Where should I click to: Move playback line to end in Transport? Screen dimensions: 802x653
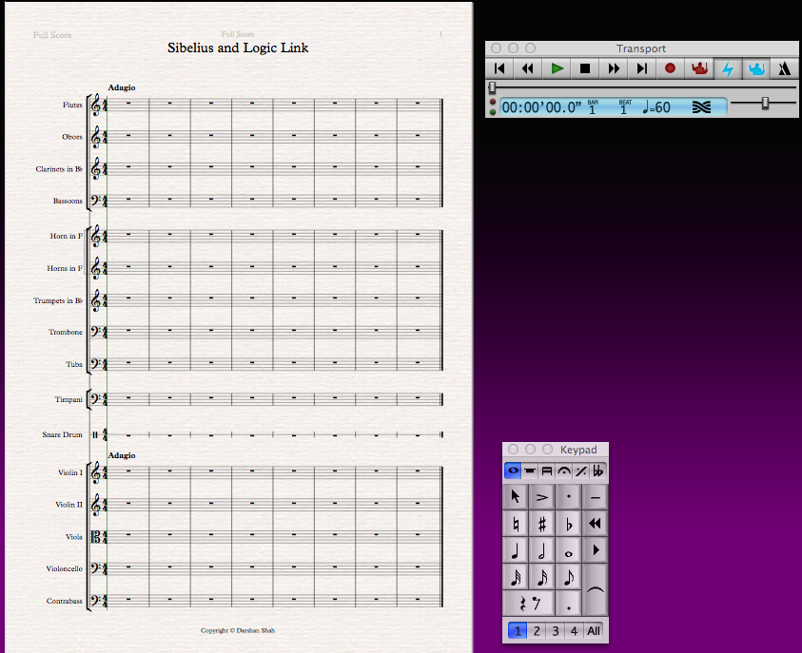coord(642,68)
